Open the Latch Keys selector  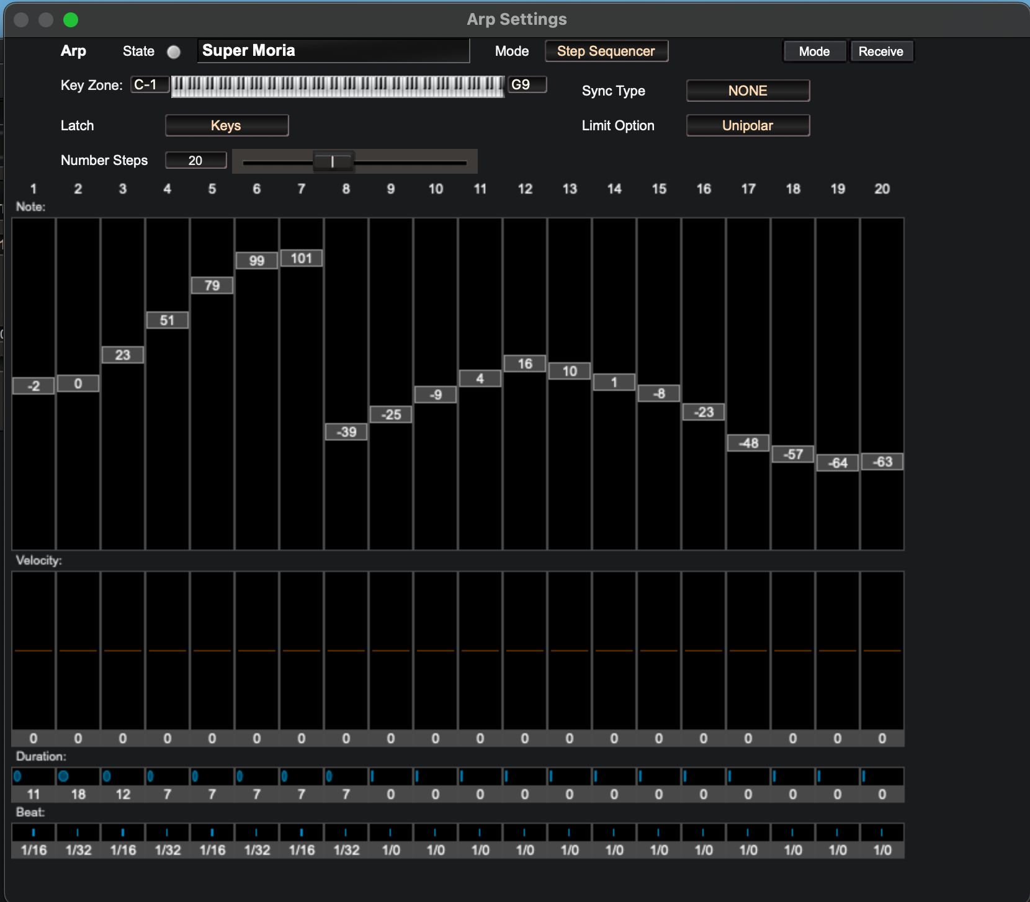226,125
